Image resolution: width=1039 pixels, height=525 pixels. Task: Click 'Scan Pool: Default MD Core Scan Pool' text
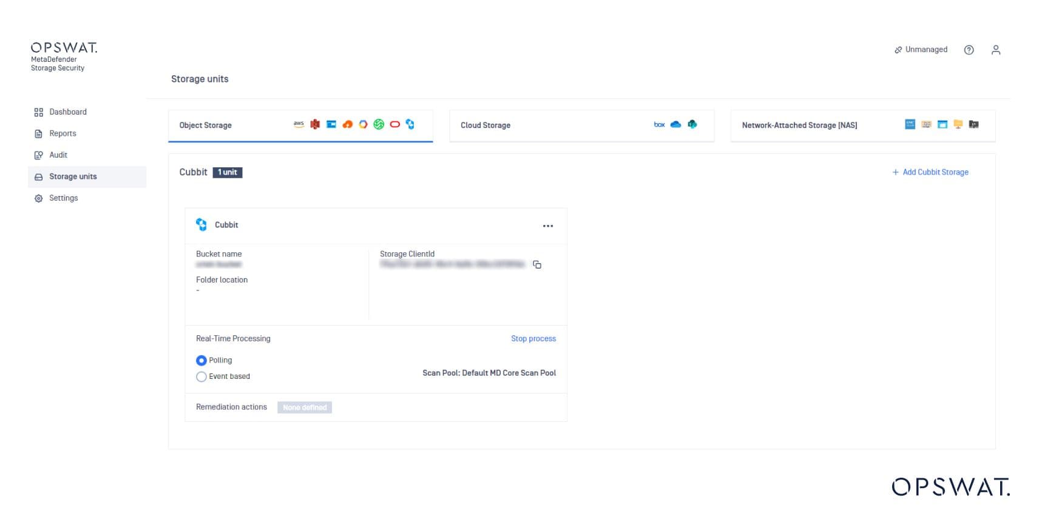(x=489, y=373)
